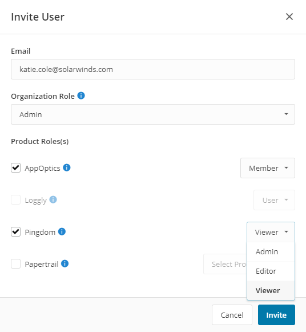Click the Organization Role info icon

(81, 95)
